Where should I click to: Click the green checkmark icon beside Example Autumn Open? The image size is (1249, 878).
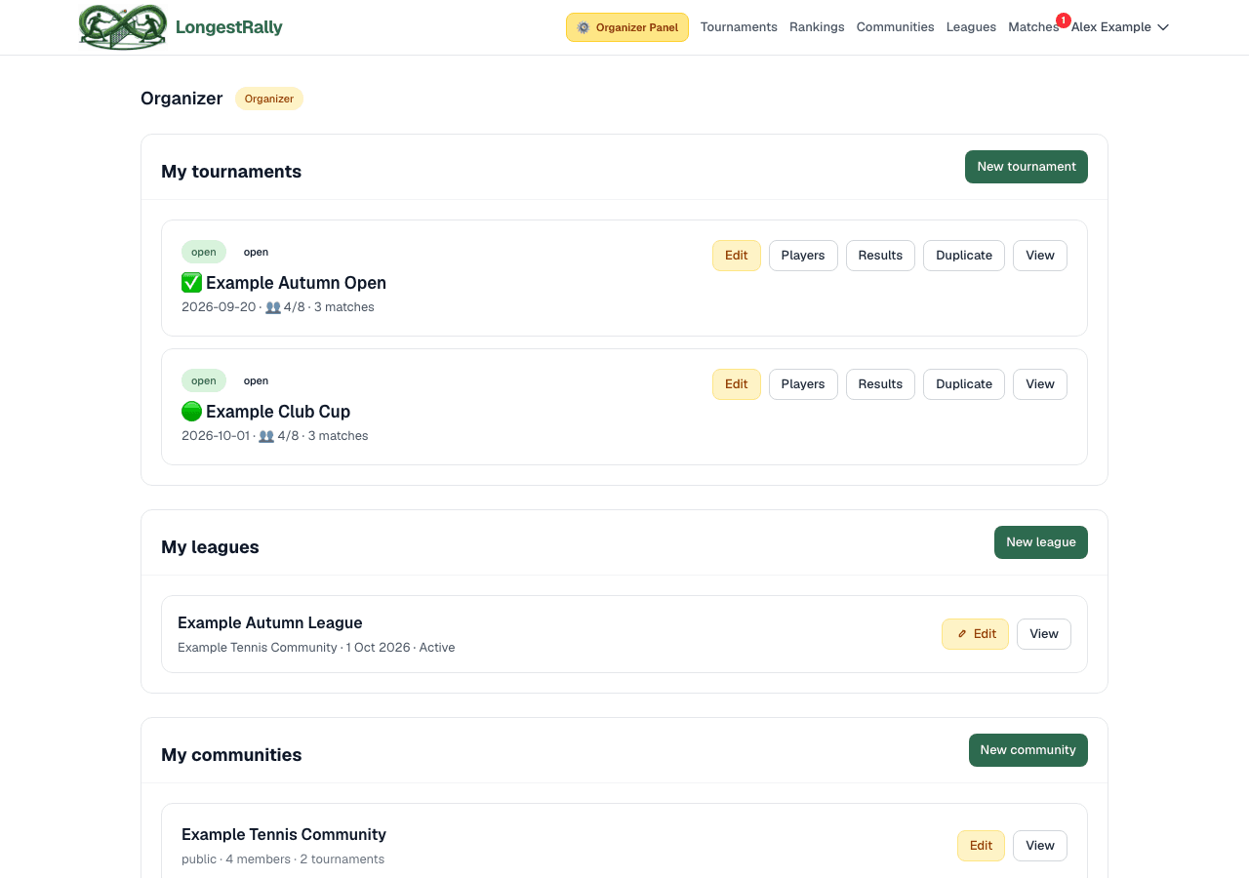point(191,283)
